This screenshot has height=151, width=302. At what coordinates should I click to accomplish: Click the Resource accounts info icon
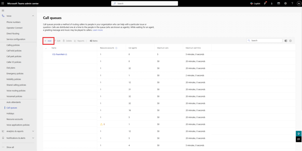tap(116, 48)
